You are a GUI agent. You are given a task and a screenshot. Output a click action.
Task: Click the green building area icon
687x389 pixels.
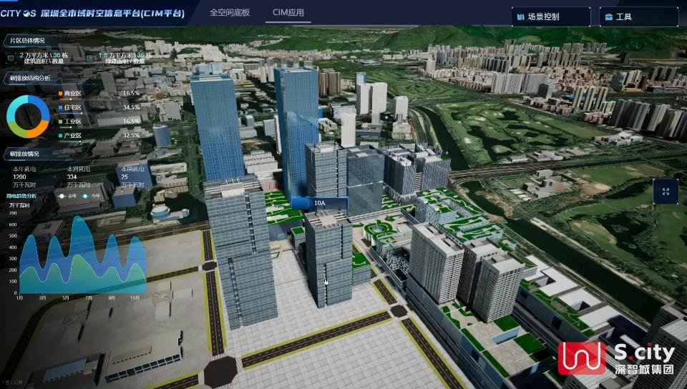point(89,56)
